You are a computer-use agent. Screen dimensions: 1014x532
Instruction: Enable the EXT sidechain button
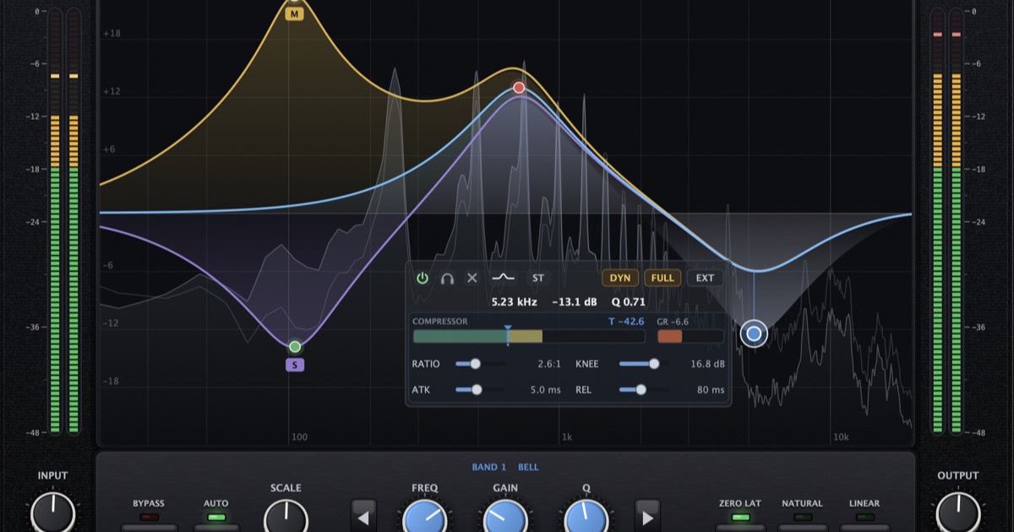(x=705, y=278)
